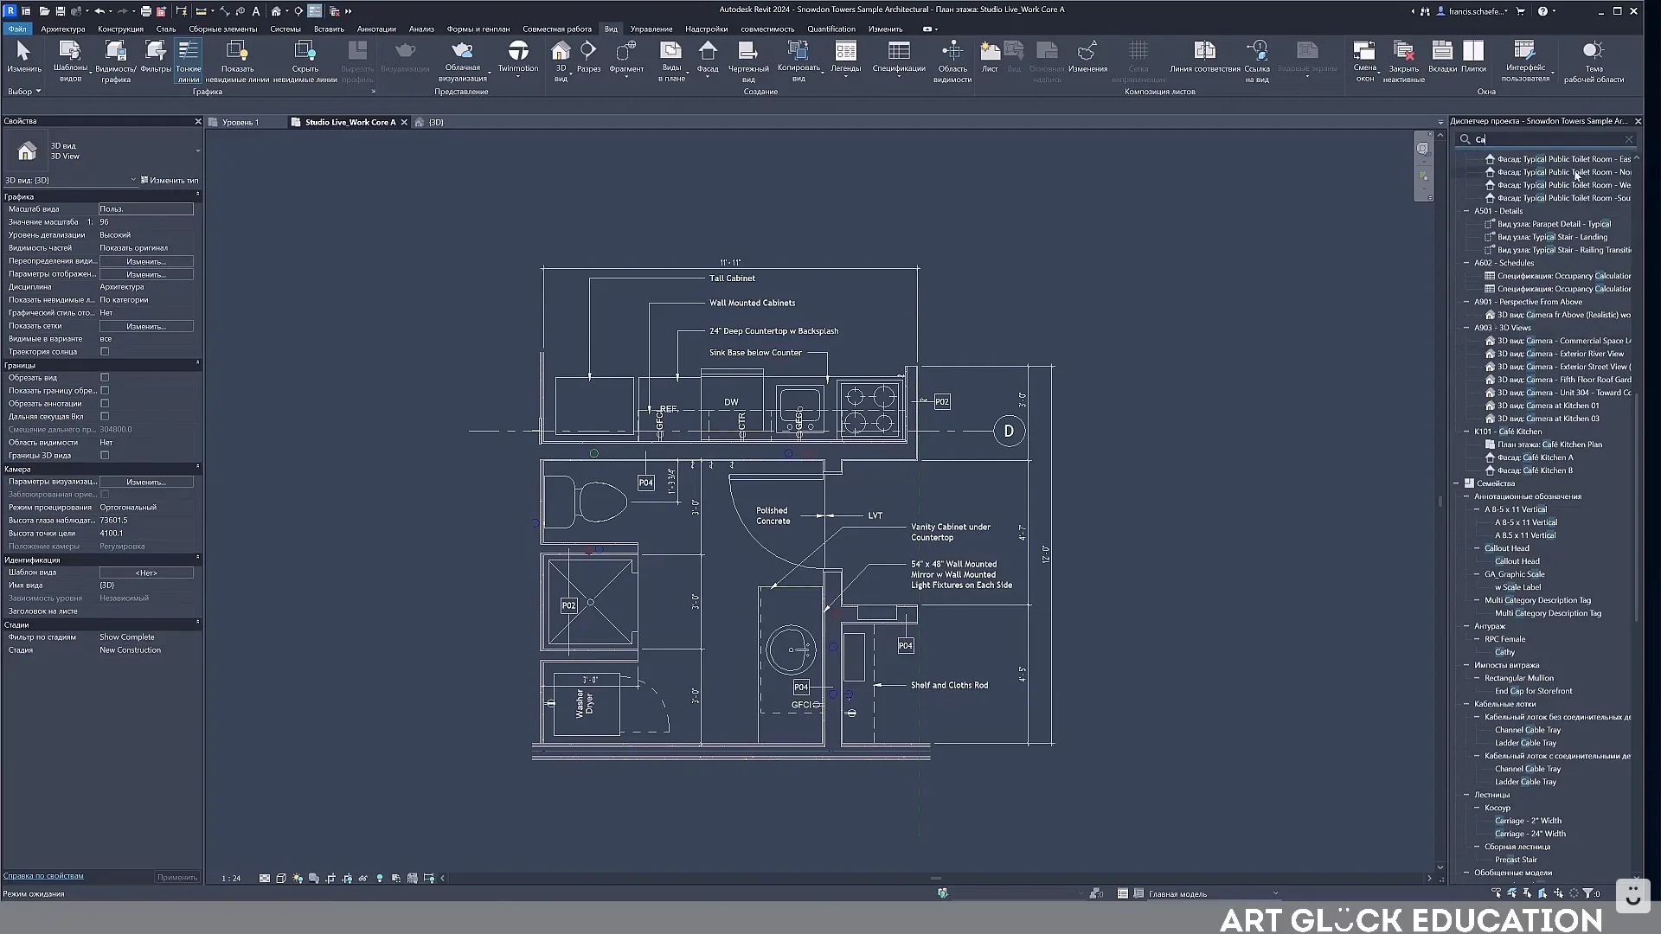Image resolution: width=1661 pixels, height=934 pixels.
Task: Open Revisions (Изменения) tool
Action: coord(1087,57)
